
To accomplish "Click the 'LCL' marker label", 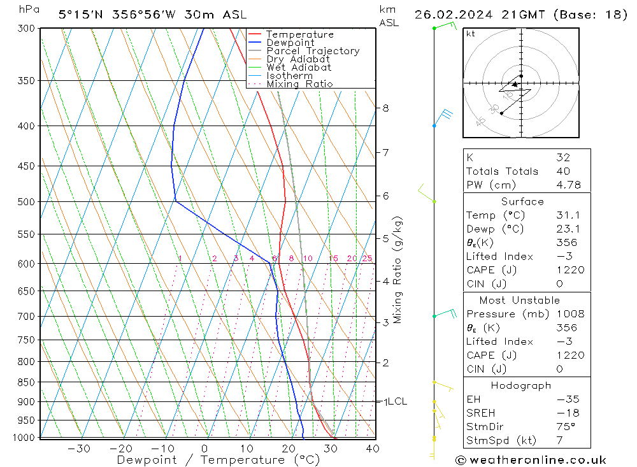I will (x=397, y=401).
